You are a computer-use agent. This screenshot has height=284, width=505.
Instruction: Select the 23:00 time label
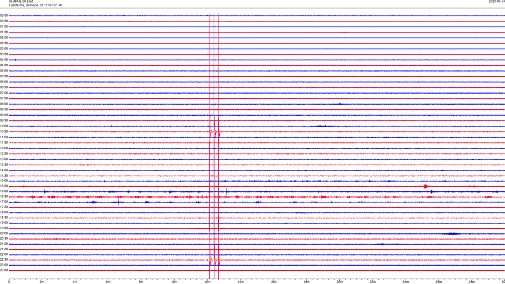pyautogui.click(x=4, y=265)
